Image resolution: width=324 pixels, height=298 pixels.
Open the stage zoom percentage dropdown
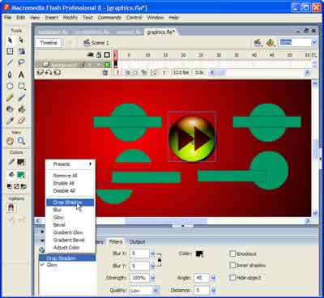pos(314,42)
